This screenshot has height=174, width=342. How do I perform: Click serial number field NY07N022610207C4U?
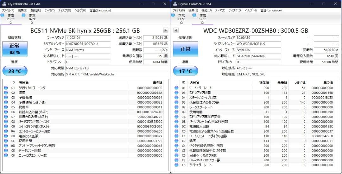coord(88,44)
